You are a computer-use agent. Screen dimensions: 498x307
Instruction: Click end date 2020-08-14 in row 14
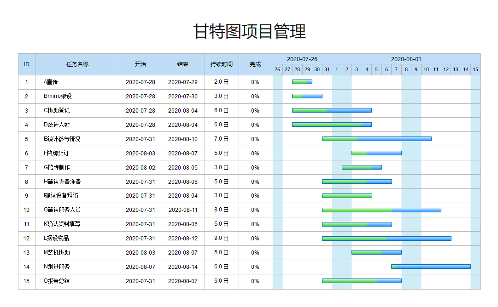(183, 267)
